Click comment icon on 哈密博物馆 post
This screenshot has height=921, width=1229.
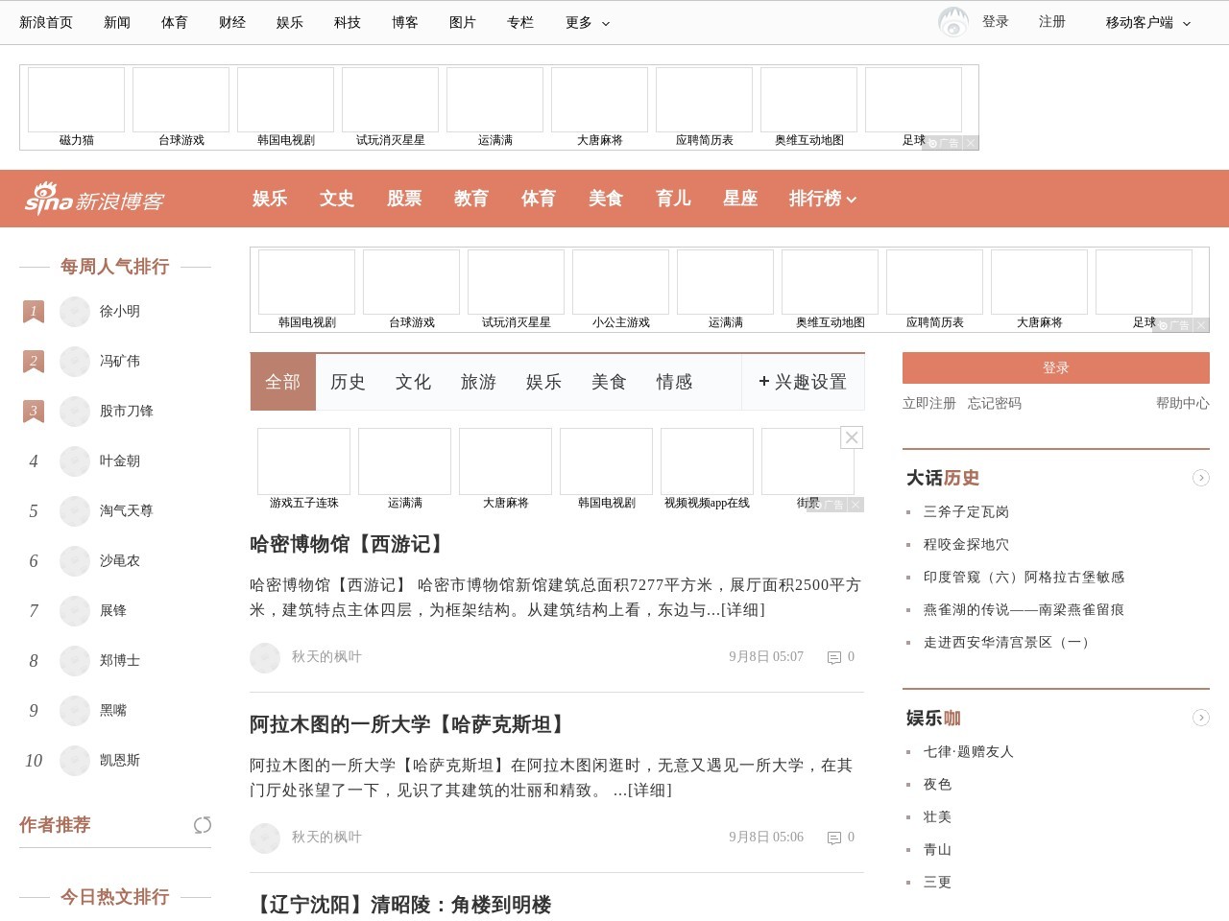point(834,657)
